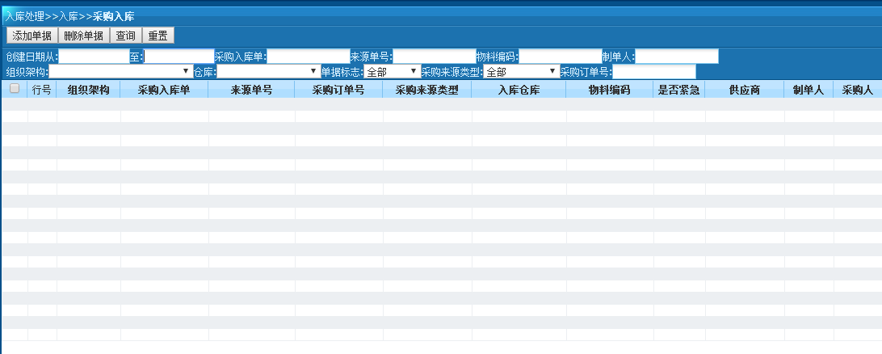Sort by the 采购人 column header

(857, 90)
